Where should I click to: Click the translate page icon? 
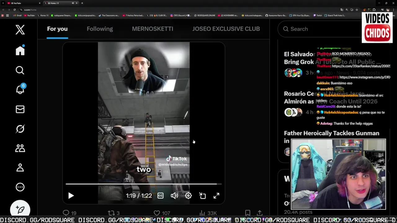click(342, 10)
